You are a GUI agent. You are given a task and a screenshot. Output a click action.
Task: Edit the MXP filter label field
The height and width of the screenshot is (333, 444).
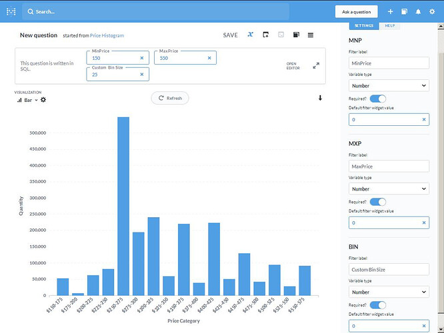pyautogui.click(x=389, y=166)
